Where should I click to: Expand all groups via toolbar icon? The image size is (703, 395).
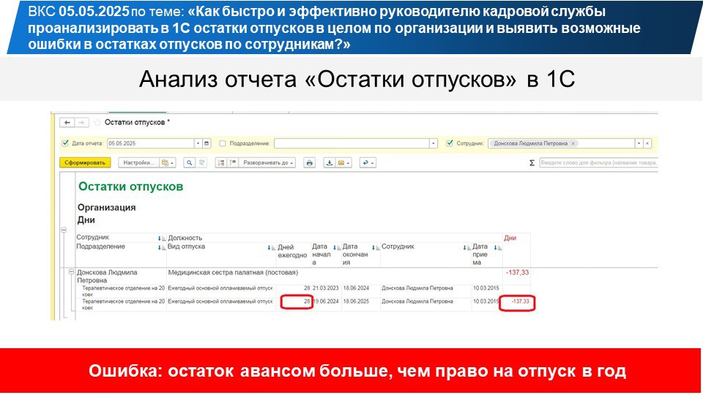(233, 162)
